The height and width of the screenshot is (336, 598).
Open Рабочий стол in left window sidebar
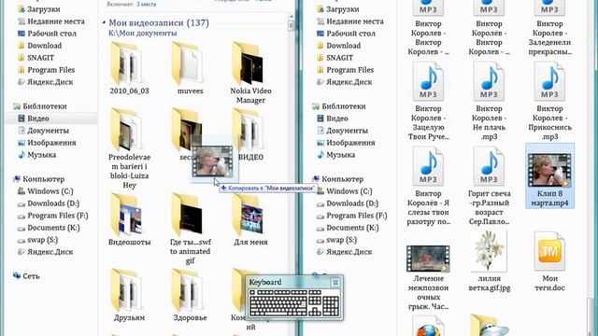click(x=47, y=34)
